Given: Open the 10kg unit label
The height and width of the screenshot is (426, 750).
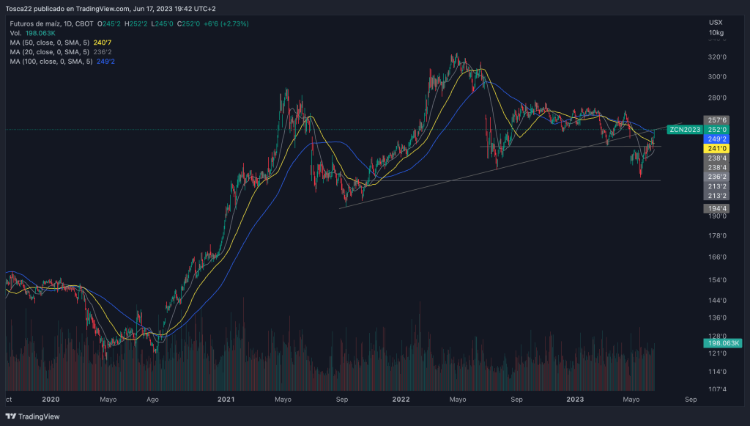Looking at the screenshot, I should click(716, 33).
